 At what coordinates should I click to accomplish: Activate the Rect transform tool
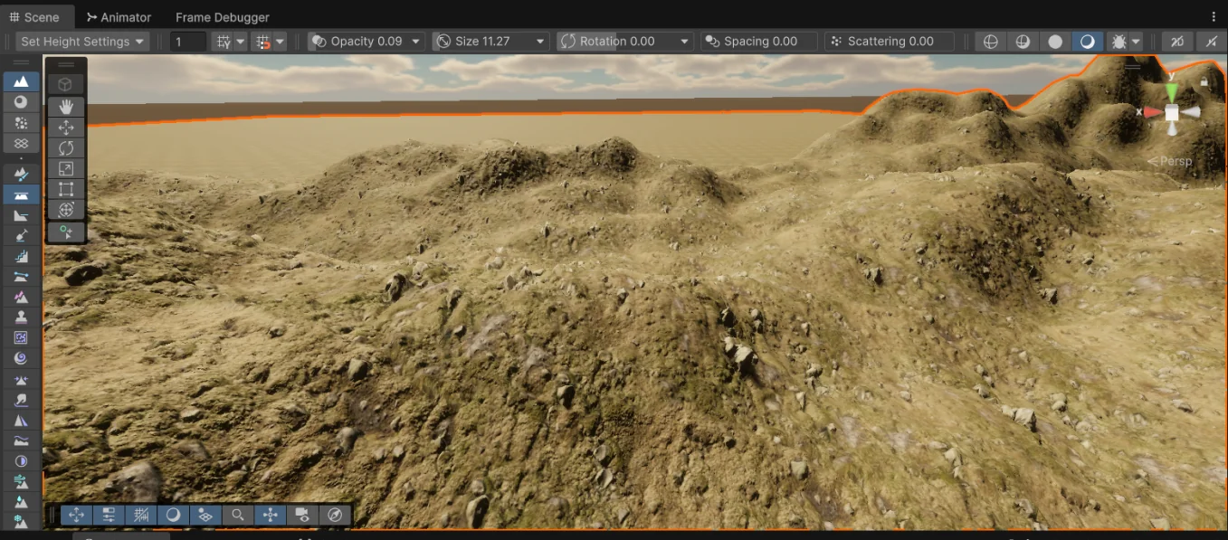(x=66, y=189)
